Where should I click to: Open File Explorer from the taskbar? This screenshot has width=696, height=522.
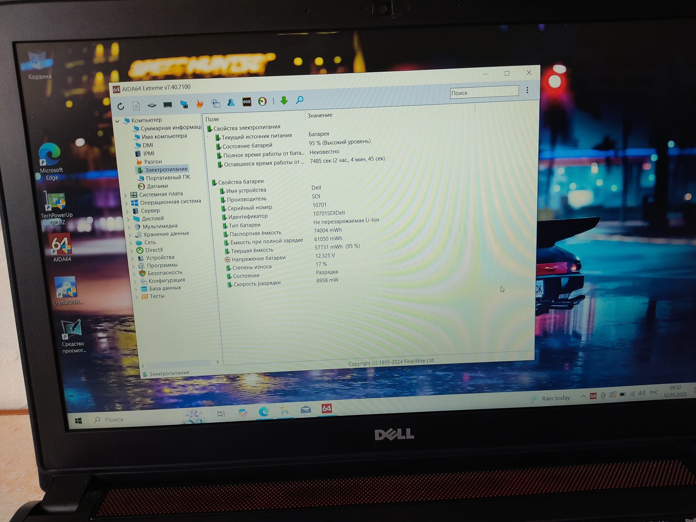(285, 411)
